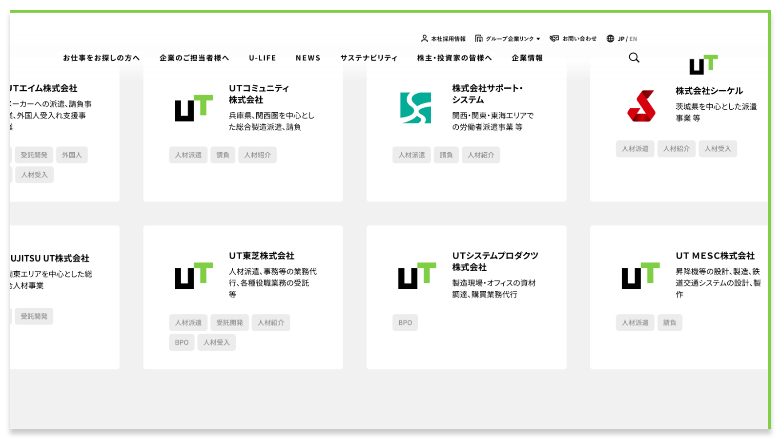Image resolution: width=781 pixels, height=439 pixels.
Task: Click 人材受入 tag on シーケル card
Action: tap(718, 149)
